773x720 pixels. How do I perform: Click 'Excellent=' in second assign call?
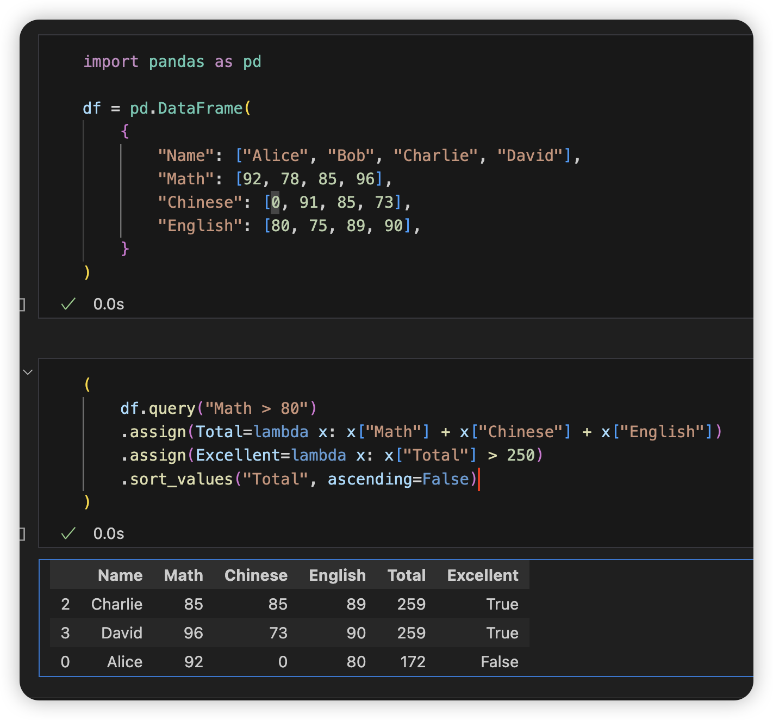pyautogui.click(x=243, y=455)
